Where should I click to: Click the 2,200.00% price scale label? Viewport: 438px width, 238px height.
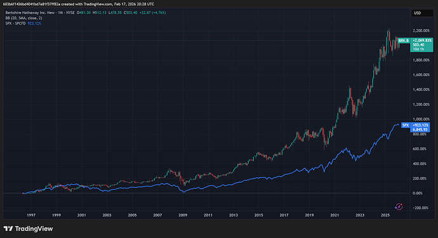pyautogui.click(x=421, y=30)
